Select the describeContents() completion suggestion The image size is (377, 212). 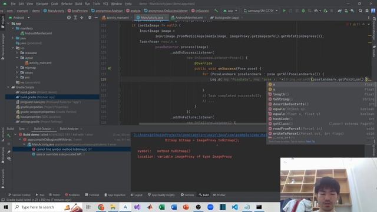[x=321, y=104]
